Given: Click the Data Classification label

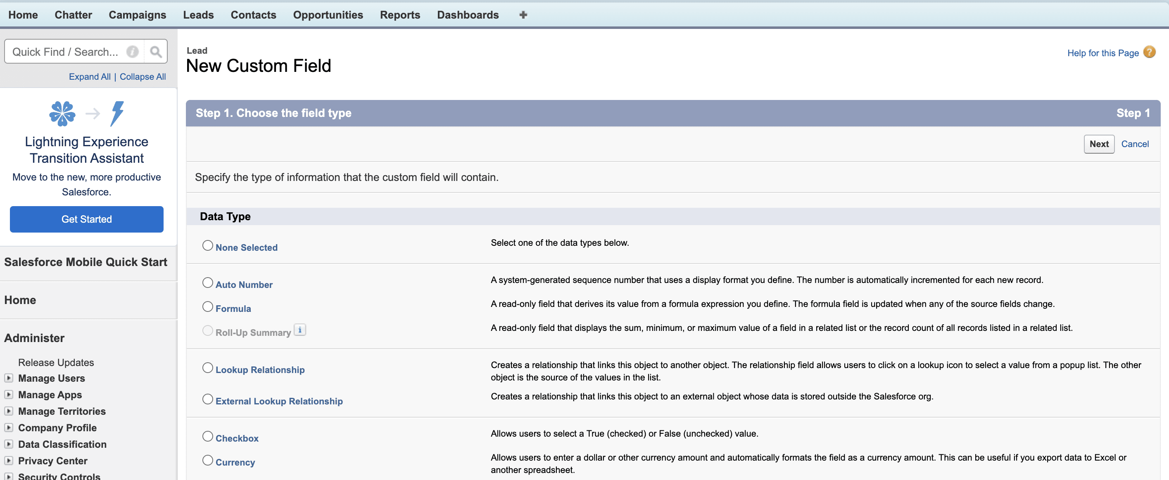Looking at the screenshot, I should click(x=62, y=444).
